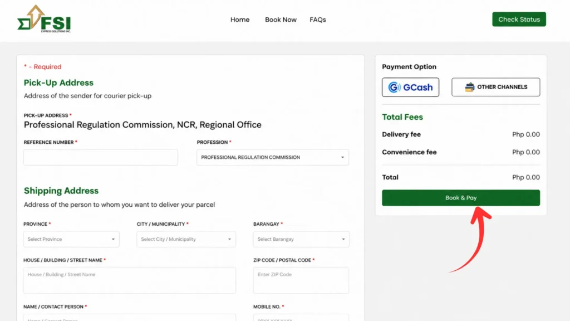Screen dimensions: 570x321
Task: Click the '* - Required' note
Action: 42,67
